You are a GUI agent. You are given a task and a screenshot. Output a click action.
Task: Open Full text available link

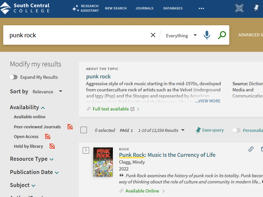pyautogui.click(x=111, y=109)
